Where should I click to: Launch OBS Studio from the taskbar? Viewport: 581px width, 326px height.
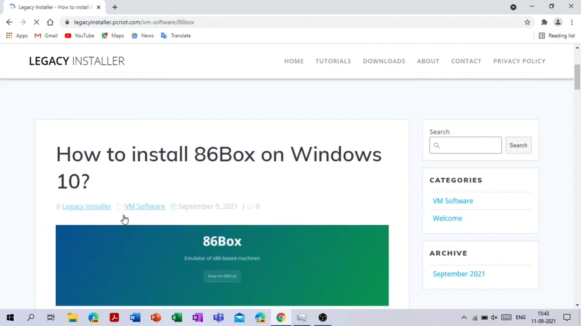tap(323, 318)
